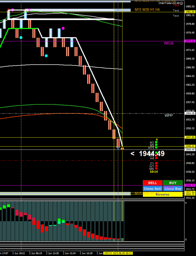Click the 1 Jun 18:51 time label
This screenshot has height=256, width=196.
[x=19, y=254]
